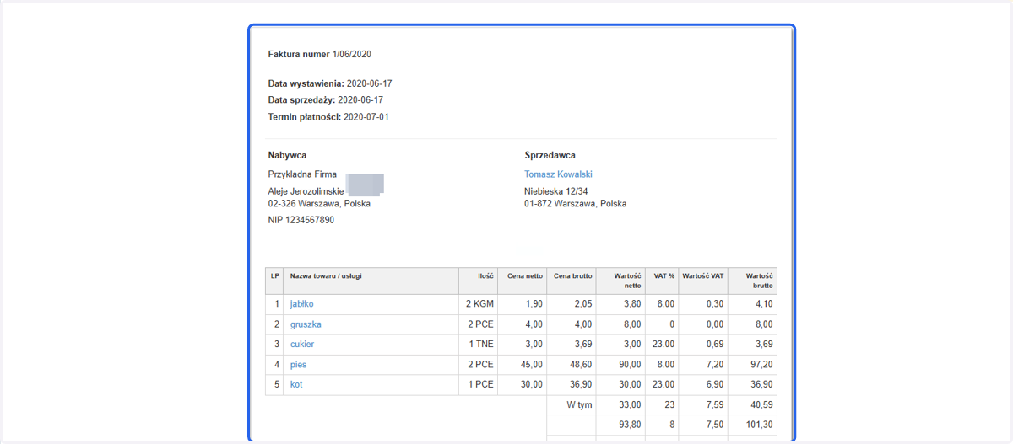Select sale date after Data sprzedaży

360,100
